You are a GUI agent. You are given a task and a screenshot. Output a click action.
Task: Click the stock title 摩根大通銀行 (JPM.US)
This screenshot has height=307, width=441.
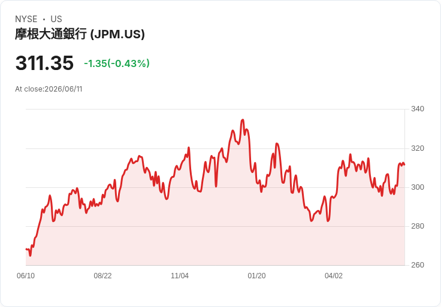80,34
